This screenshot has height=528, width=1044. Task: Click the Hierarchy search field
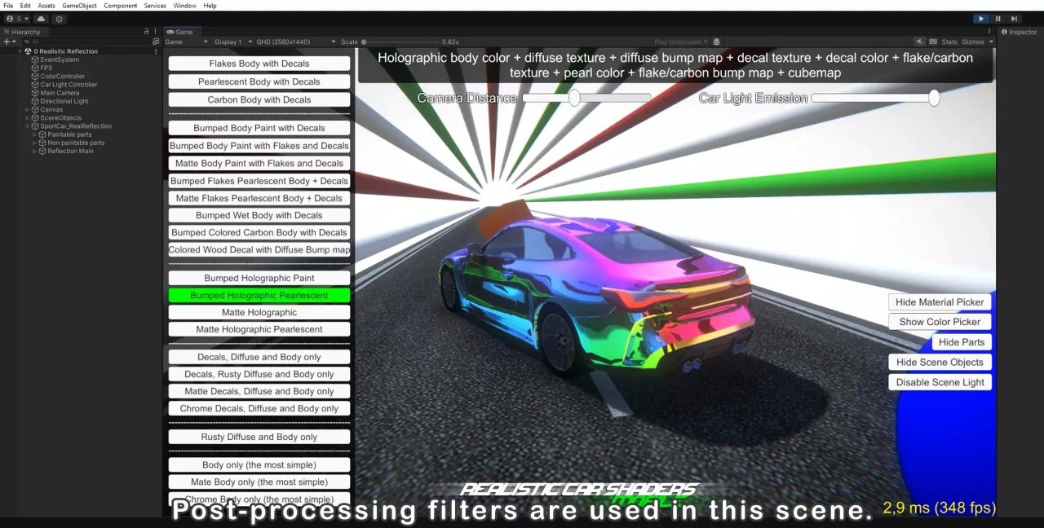86,42
